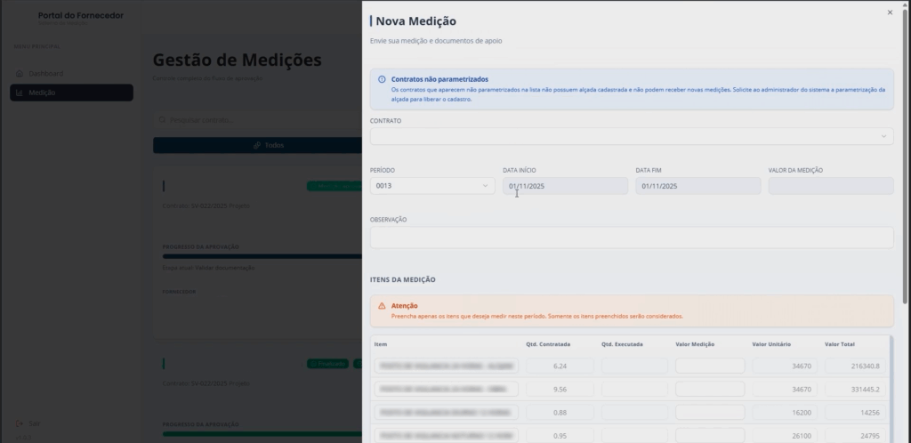This screenshot has height=443, width=911.
Task: Click the Valor Total column header
Action: click(840, 344)
